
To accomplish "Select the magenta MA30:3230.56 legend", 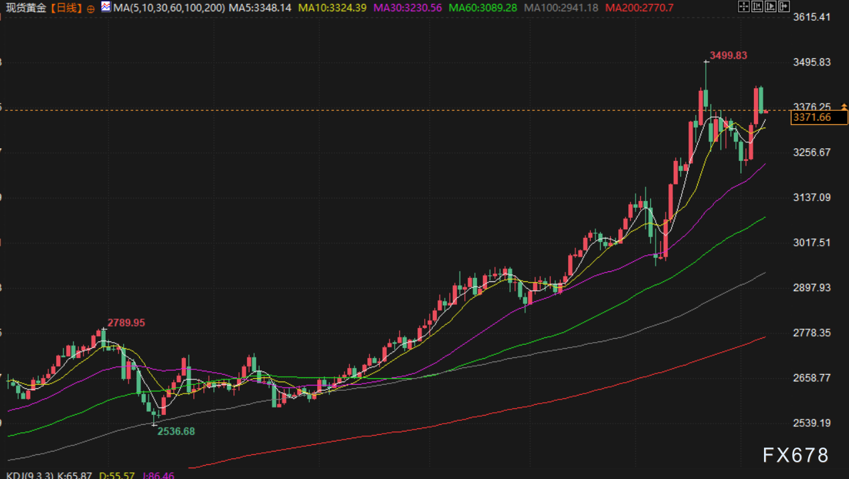I will (x=407, y=8).
